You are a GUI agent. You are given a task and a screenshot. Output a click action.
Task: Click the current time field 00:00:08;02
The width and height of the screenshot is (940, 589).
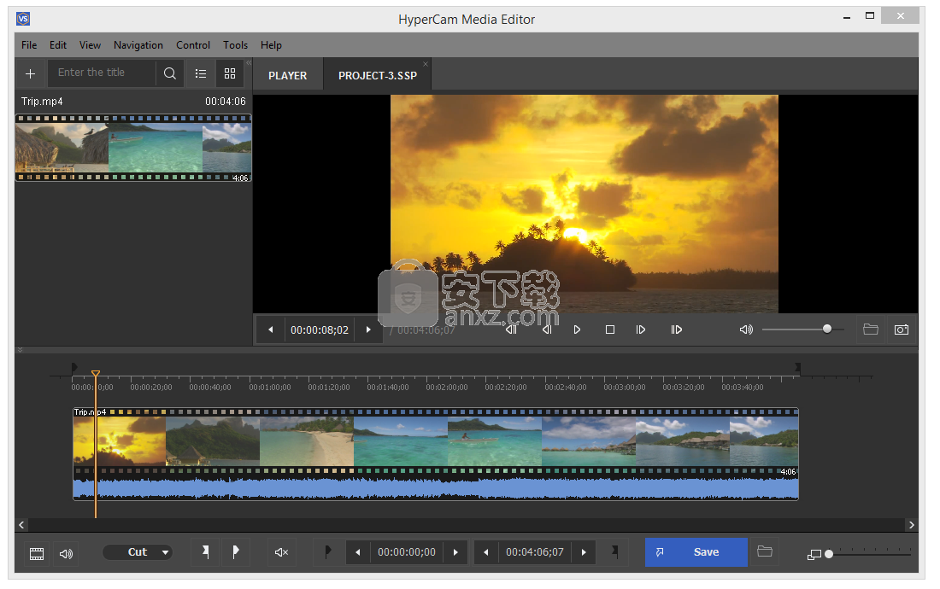tap(320, 329)
